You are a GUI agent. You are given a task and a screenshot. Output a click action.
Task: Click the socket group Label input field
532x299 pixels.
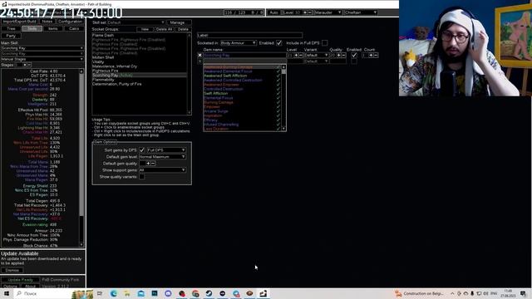pos(249,35)
